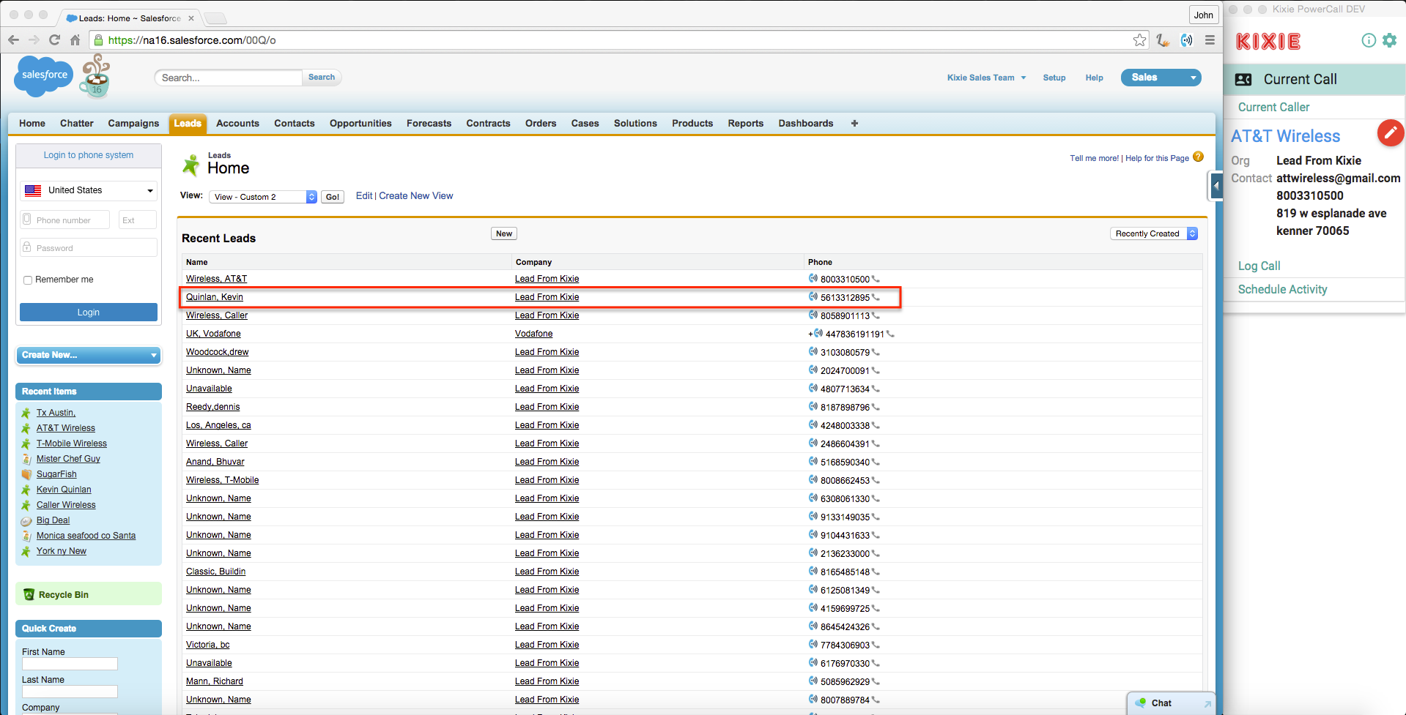Click John profile button in Chrome

(x=1203, y=15)
